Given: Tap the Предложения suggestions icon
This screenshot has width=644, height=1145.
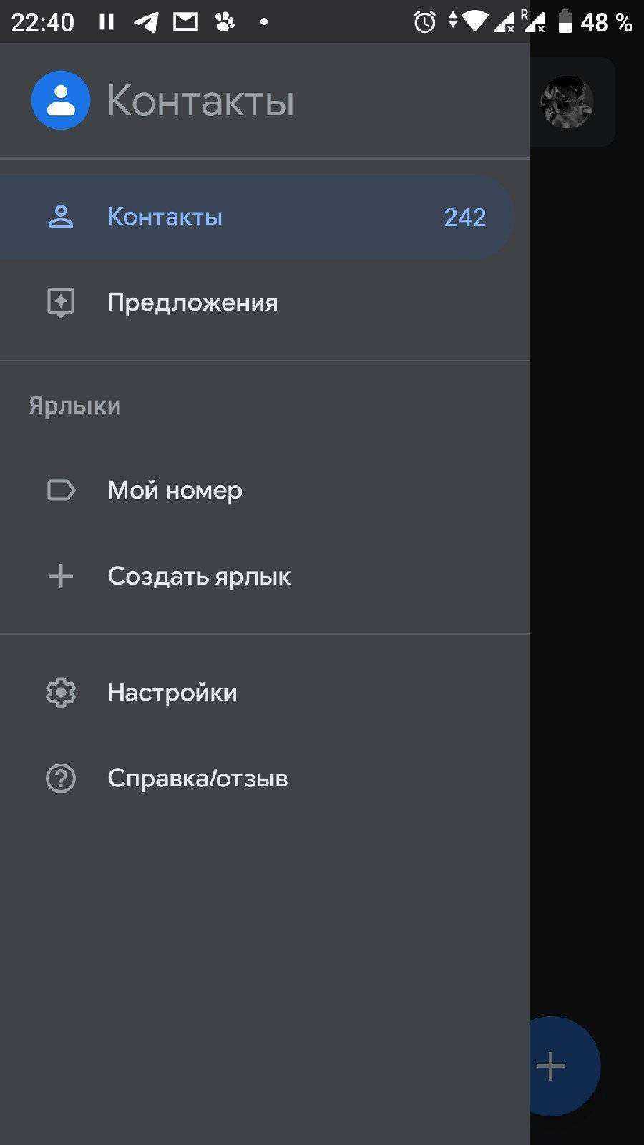Looking at the screenshot, I should coord(61,303).
